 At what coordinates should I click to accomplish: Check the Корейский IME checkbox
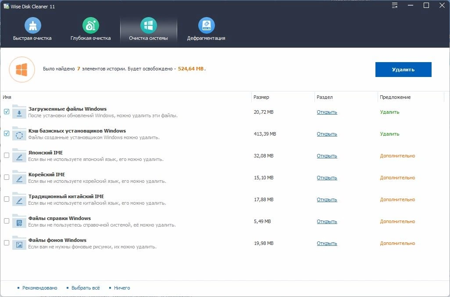pyautogui.click(x=7, y=177)
